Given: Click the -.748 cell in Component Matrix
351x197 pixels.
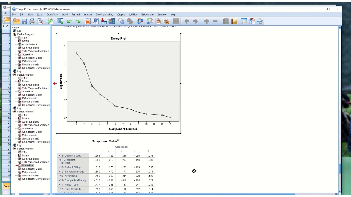Looking at the screenshot, I should (x=110, y=180).
